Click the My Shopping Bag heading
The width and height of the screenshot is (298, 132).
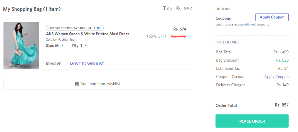click(32, 9)
